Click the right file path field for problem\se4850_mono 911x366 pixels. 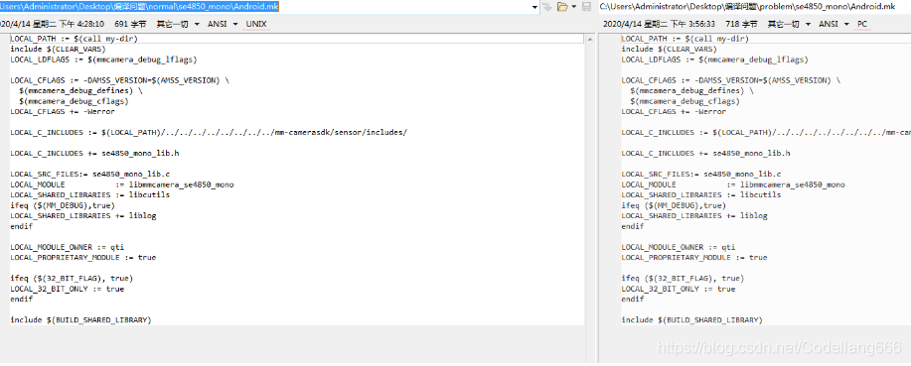tap(755, 6)
